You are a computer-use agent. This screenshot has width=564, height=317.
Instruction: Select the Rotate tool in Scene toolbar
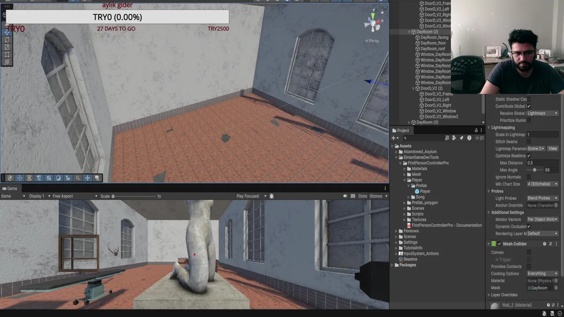pos(7,40)
